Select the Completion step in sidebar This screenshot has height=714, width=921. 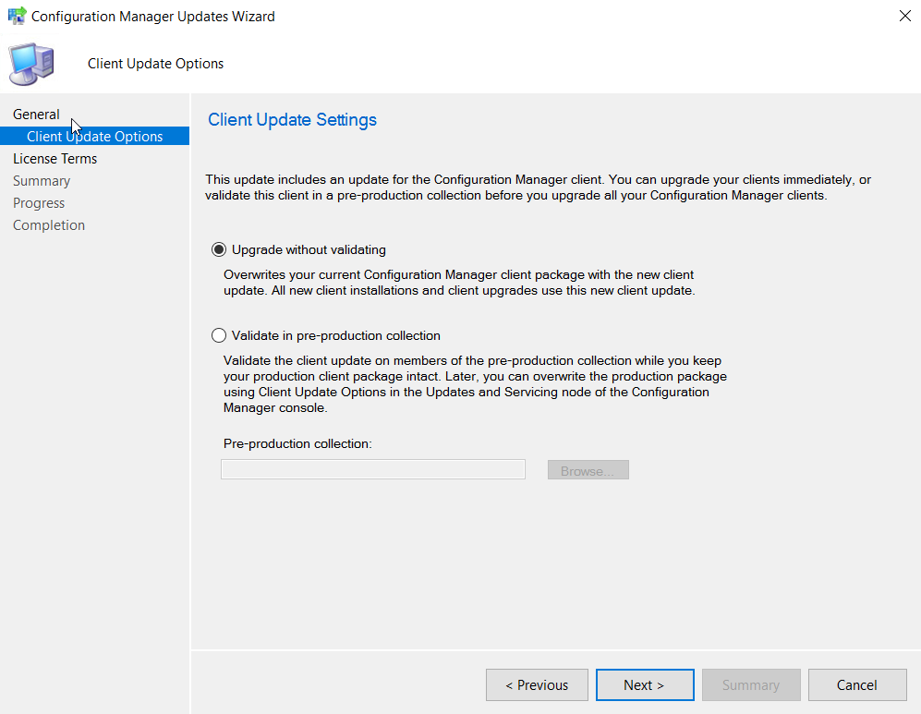pos(49,225)
